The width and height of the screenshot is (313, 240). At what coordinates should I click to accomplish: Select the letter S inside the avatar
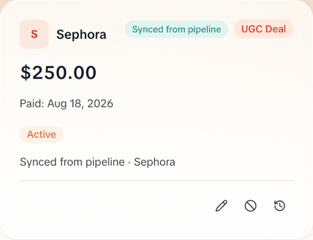click(34, 34)
